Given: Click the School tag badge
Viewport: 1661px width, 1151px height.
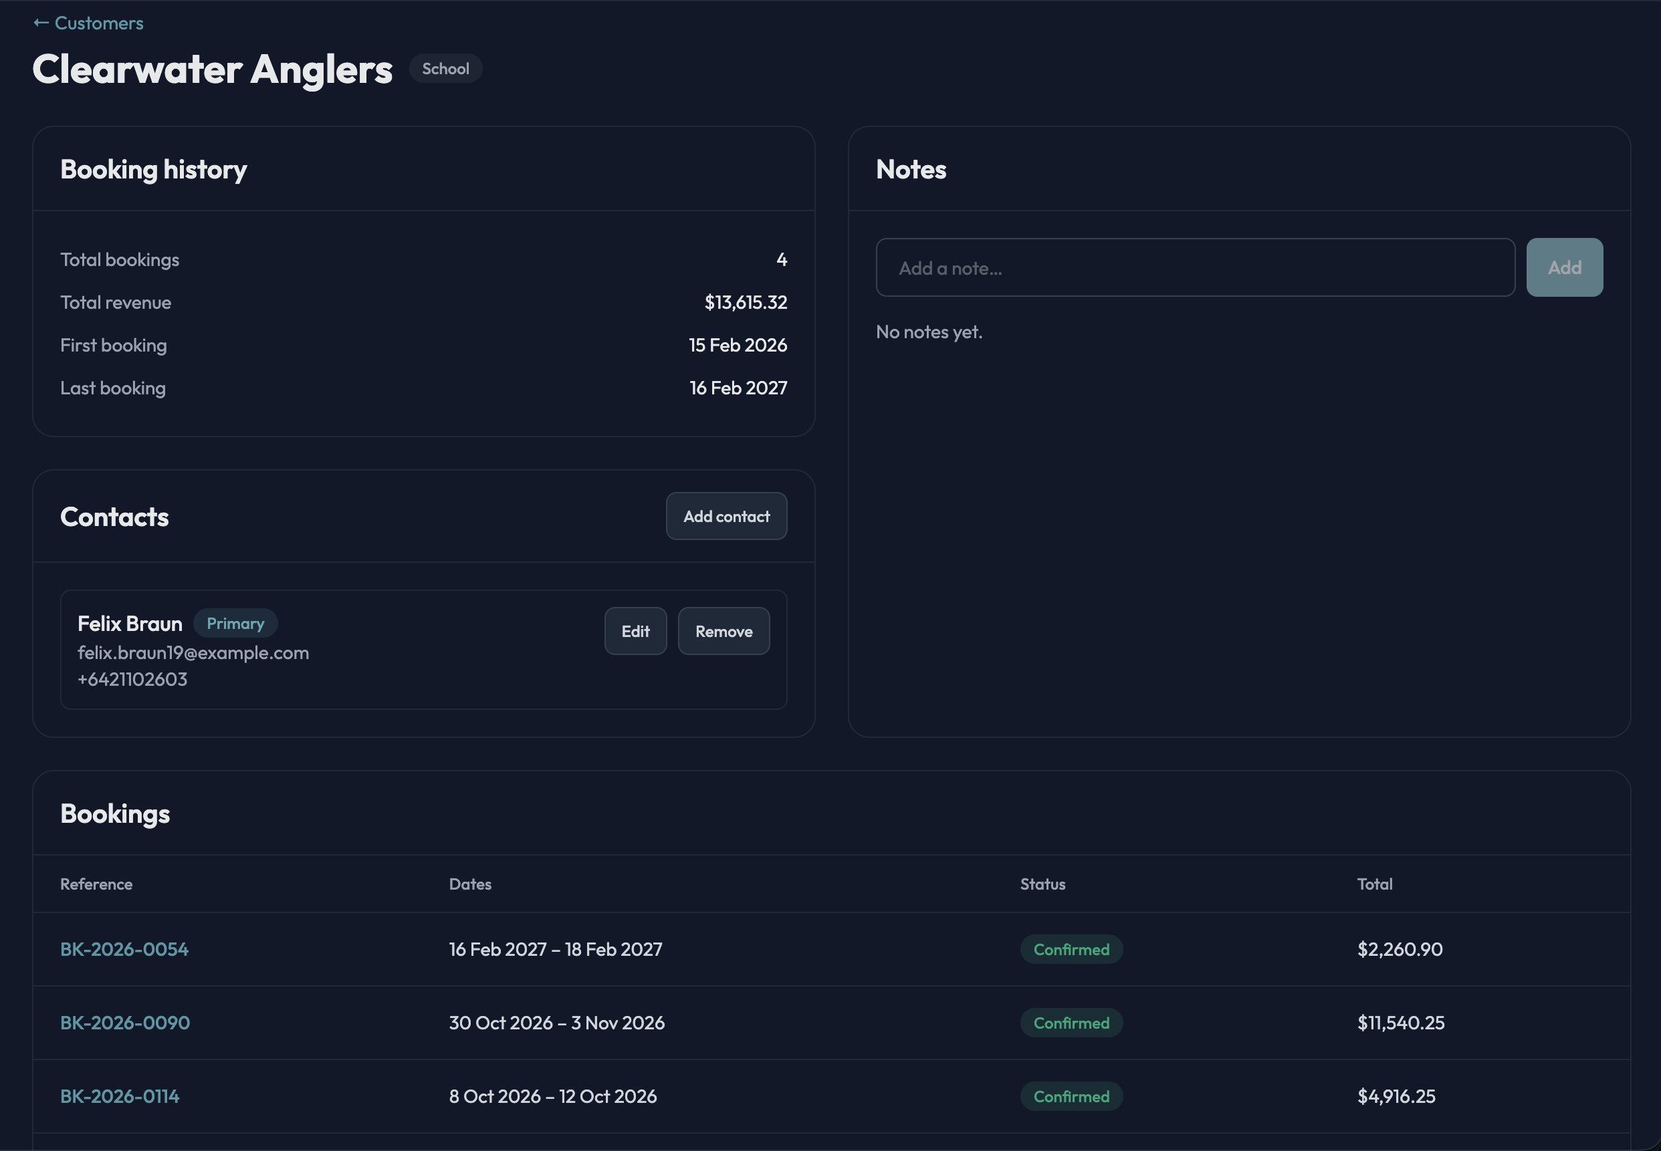Looking at the screenshot, I should [x=445, y=68].
